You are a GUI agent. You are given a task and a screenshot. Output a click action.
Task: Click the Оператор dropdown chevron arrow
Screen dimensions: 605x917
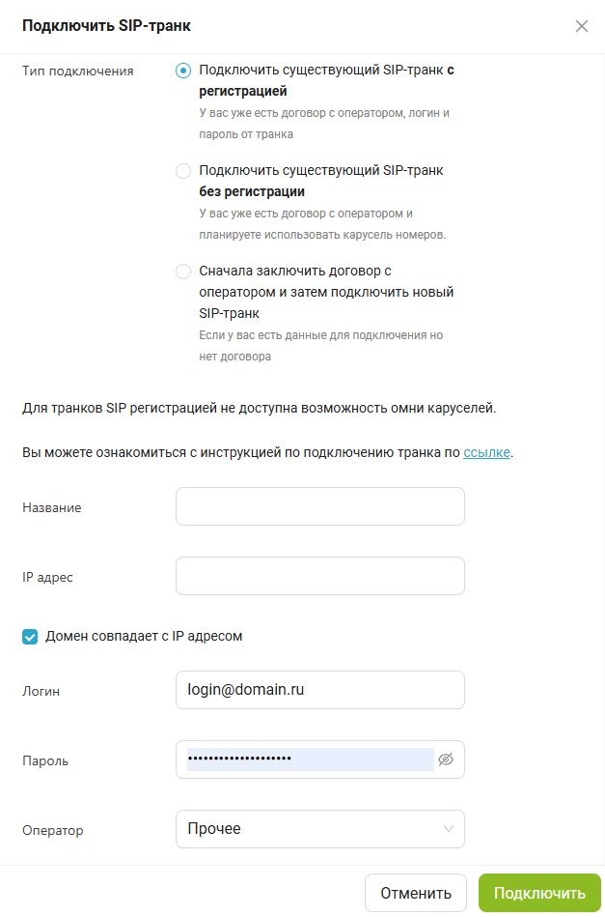pyautogui.click(x=448, y=829)
